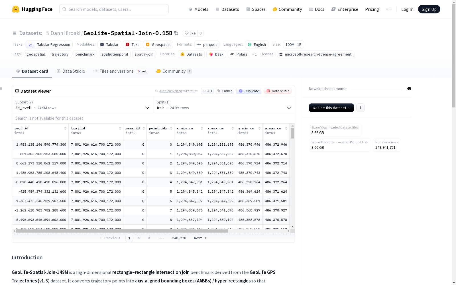Sort the point_idx column using its sort arrows
Viewport: 456px width, 285px height.
[171, 128]
